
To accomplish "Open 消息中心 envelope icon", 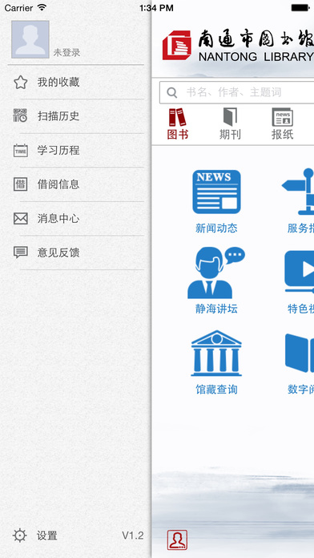I will click(x=21, y=218).
